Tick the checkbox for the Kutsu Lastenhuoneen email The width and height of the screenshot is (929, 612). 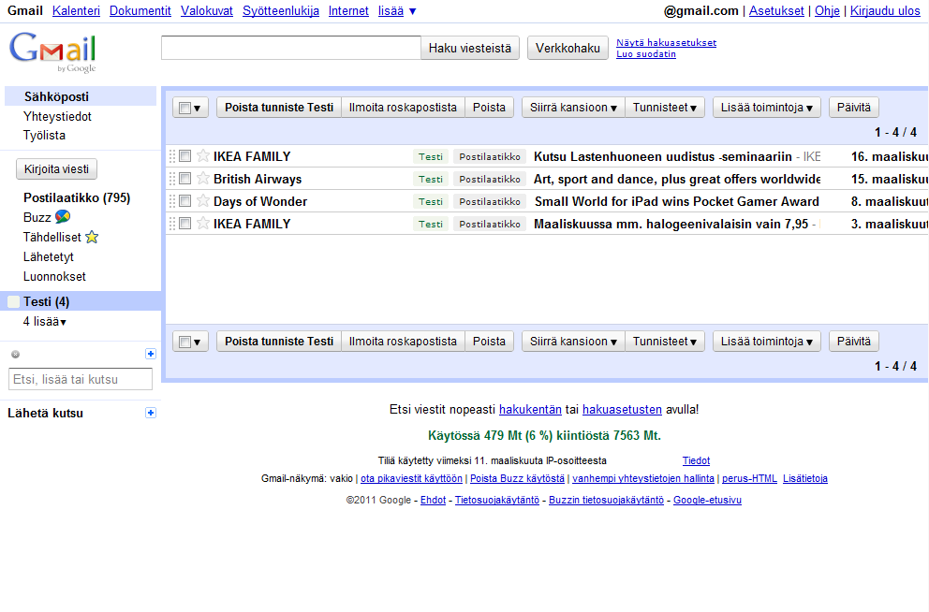tap(184, 156)
